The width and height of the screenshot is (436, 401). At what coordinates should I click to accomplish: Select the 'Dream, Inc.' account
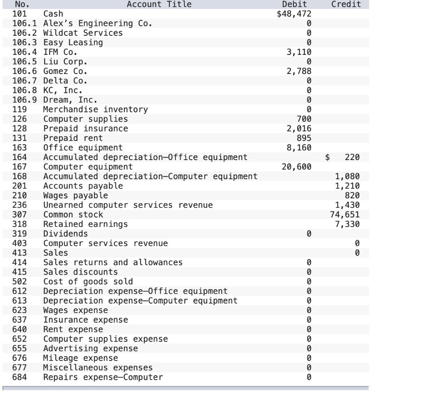pos(70,100)
